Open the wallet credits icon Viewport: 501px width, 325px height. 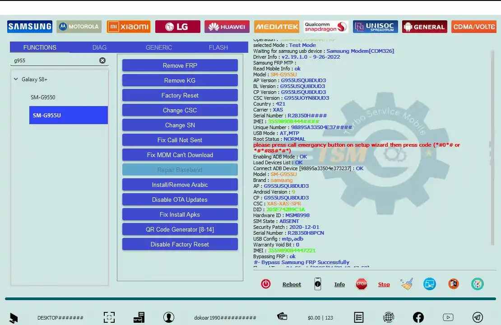[282, 317]
